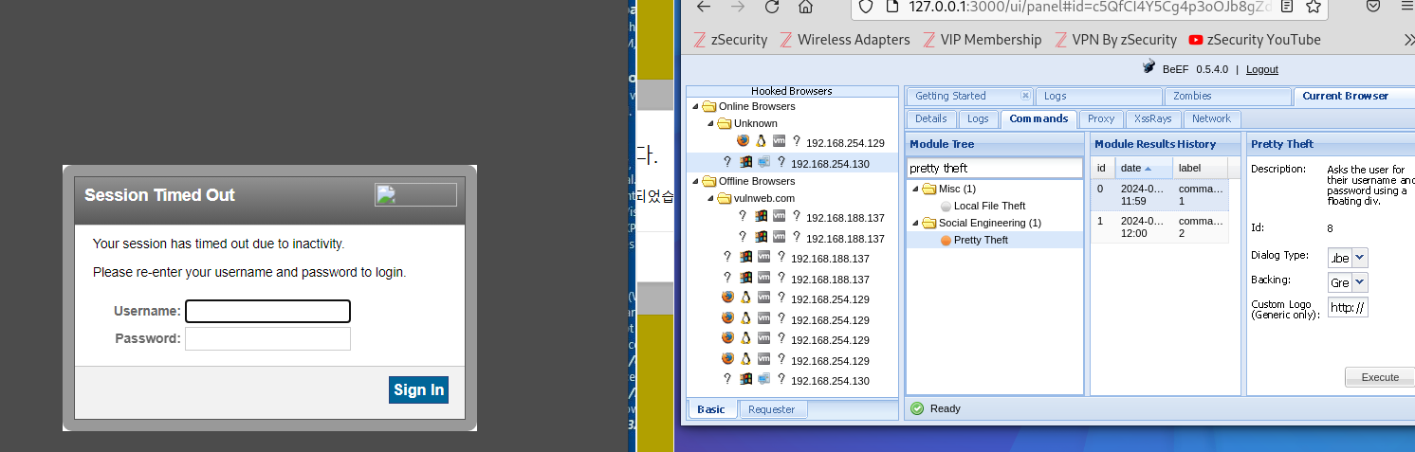Close the Getting Started tab with its x
Viewport: 1415px width, 452px height.
pyautogui.click(x=1024, y=96)
